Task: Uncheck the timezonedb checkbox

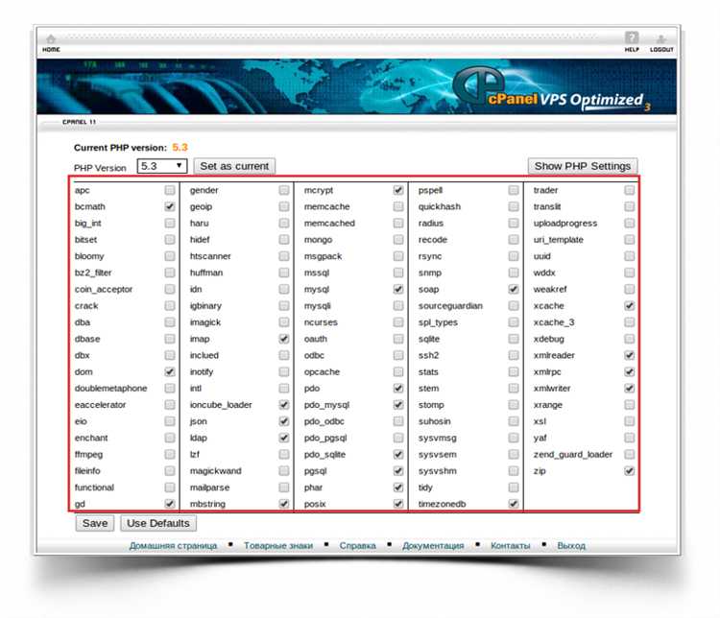Action: coord(514,504)
